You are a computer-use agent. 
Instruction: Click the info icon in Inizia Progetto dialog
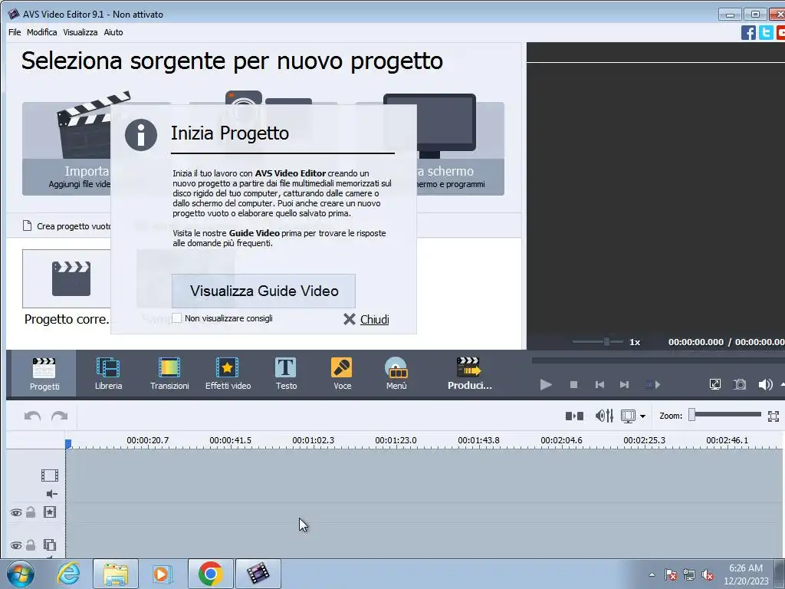click(141, 135)
